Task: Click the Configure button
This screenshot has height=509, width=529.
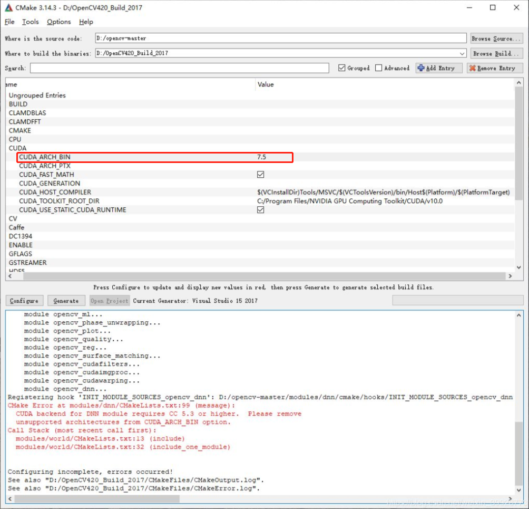Action: tap(24, 300)
